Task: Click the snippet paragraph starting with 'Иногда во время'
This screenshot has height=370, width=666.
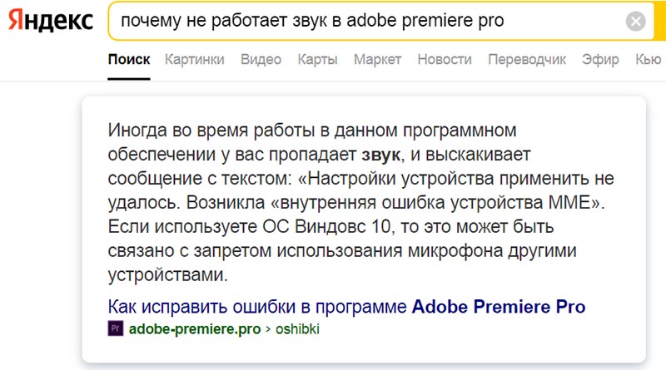Action: [360, 202]
